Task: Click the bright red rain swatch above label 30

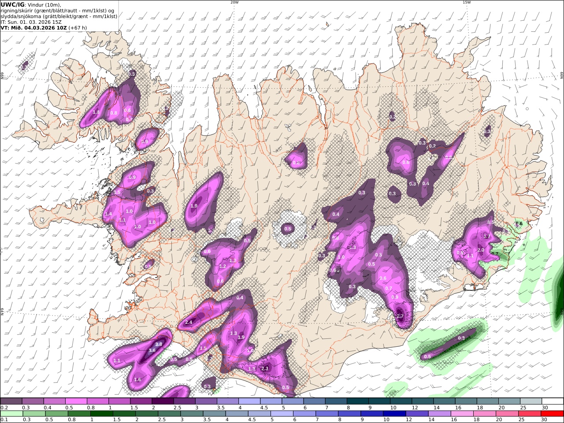Action: tap(553, 414)
